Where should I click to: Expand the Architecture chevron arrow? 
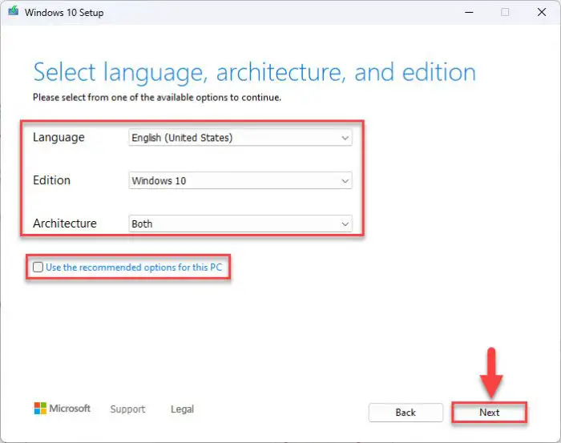[x=345, y=224]
